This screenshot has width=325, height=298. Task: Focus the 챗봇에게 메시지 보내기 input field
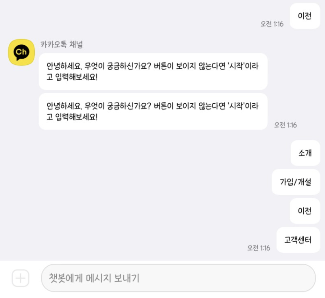pyautogui.click(x=178, y=278)
